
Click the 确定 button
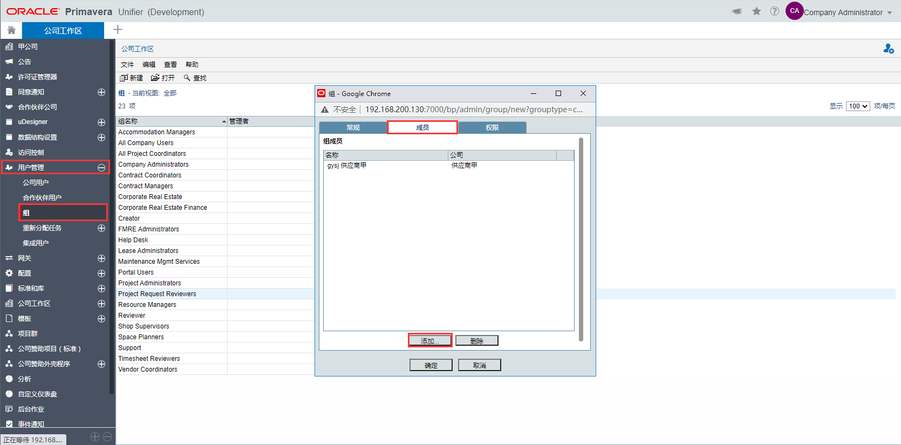click(431, 365)
